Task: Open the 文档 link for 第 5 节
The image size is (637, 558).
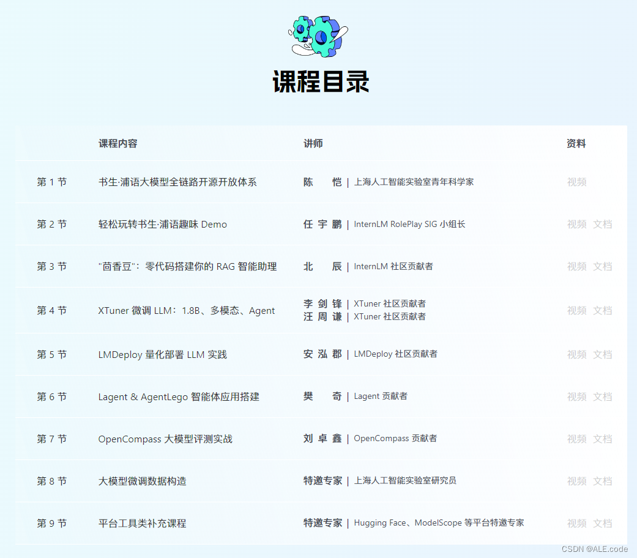Action: (x=602, y=354)
